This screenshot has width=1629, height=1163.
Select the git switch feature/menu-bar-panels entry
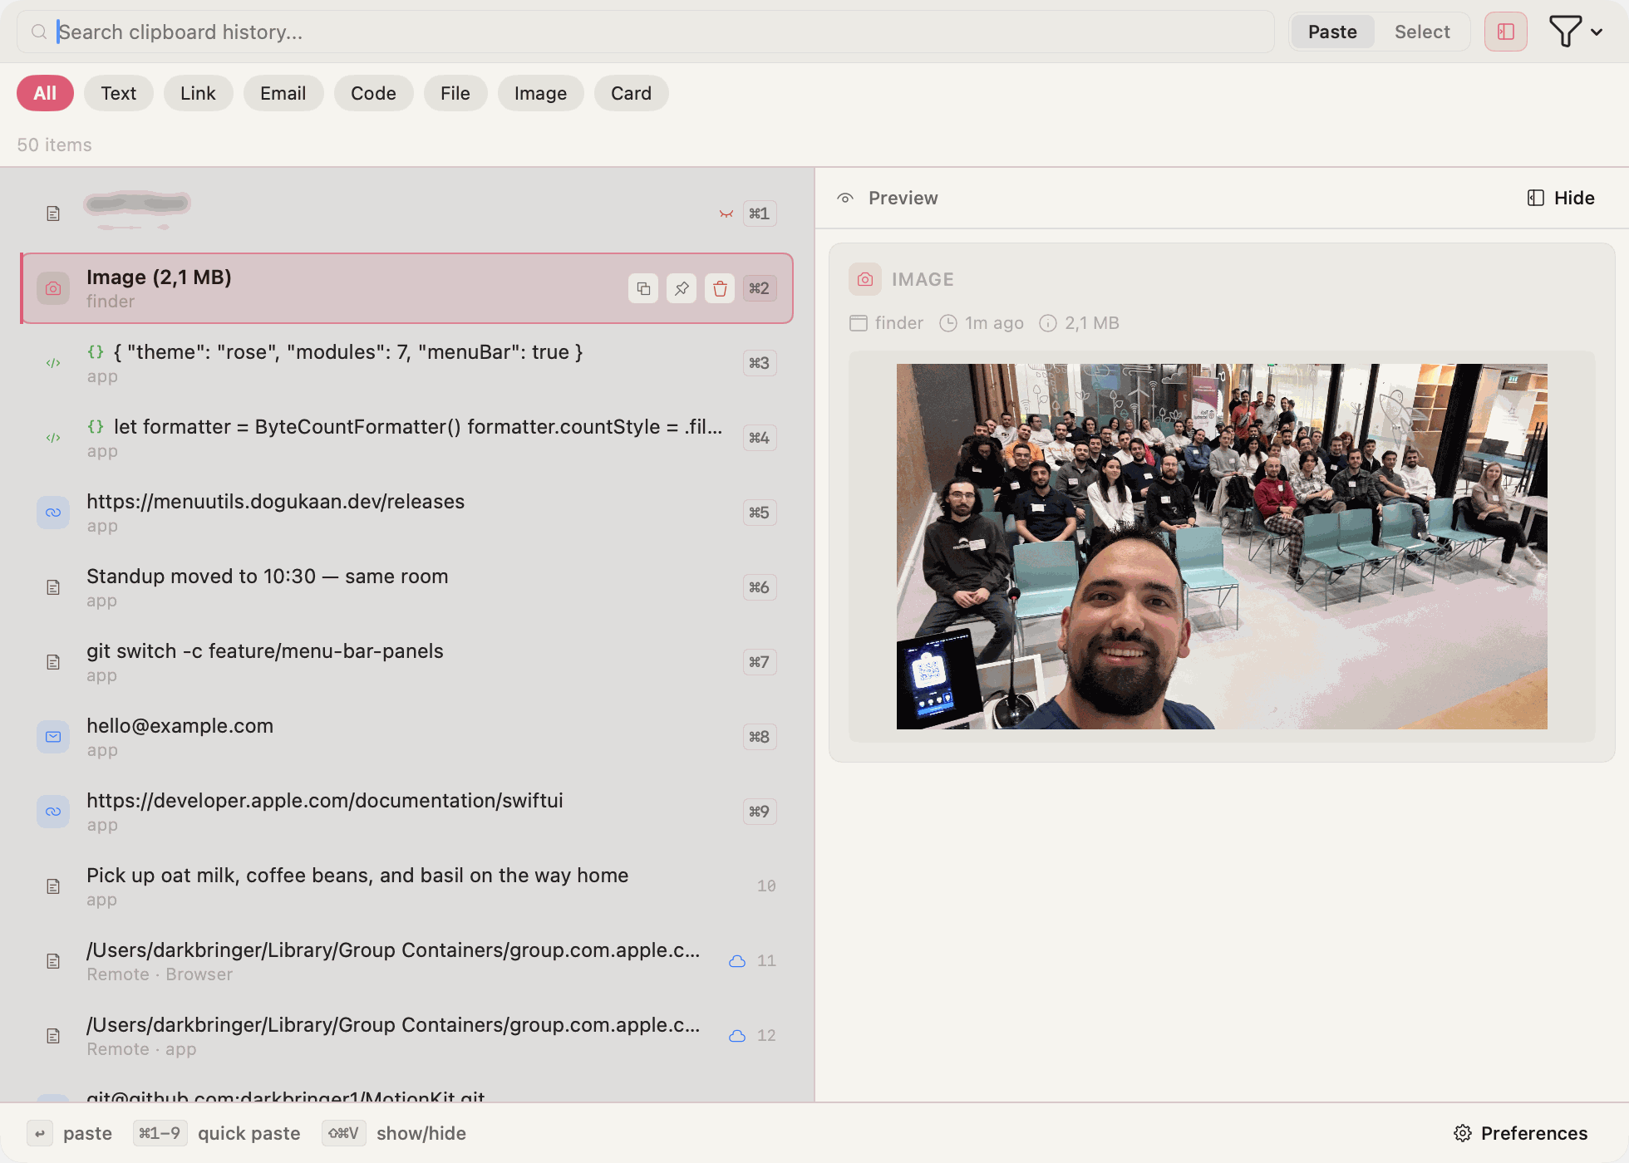tap(406, 662)
